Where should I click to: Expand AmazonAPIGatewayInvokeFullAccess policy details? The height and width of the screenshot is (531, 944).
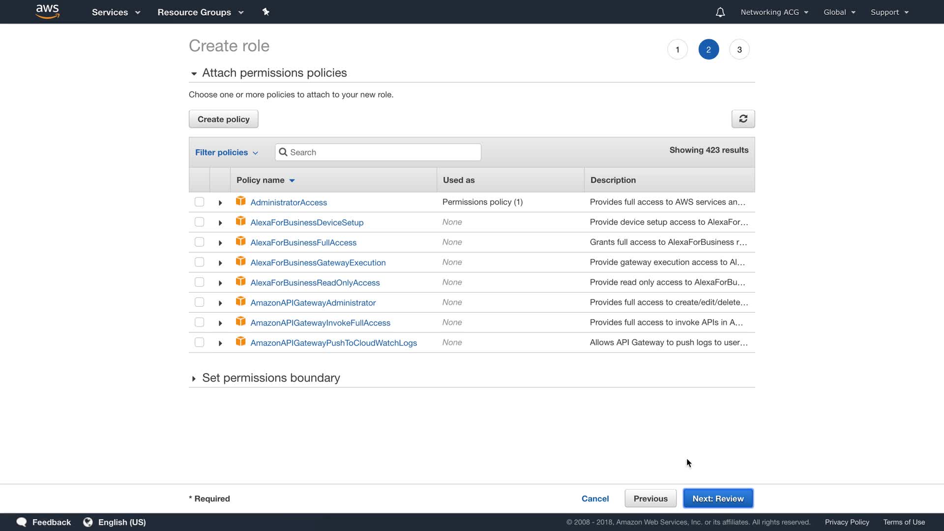[220, 323]
